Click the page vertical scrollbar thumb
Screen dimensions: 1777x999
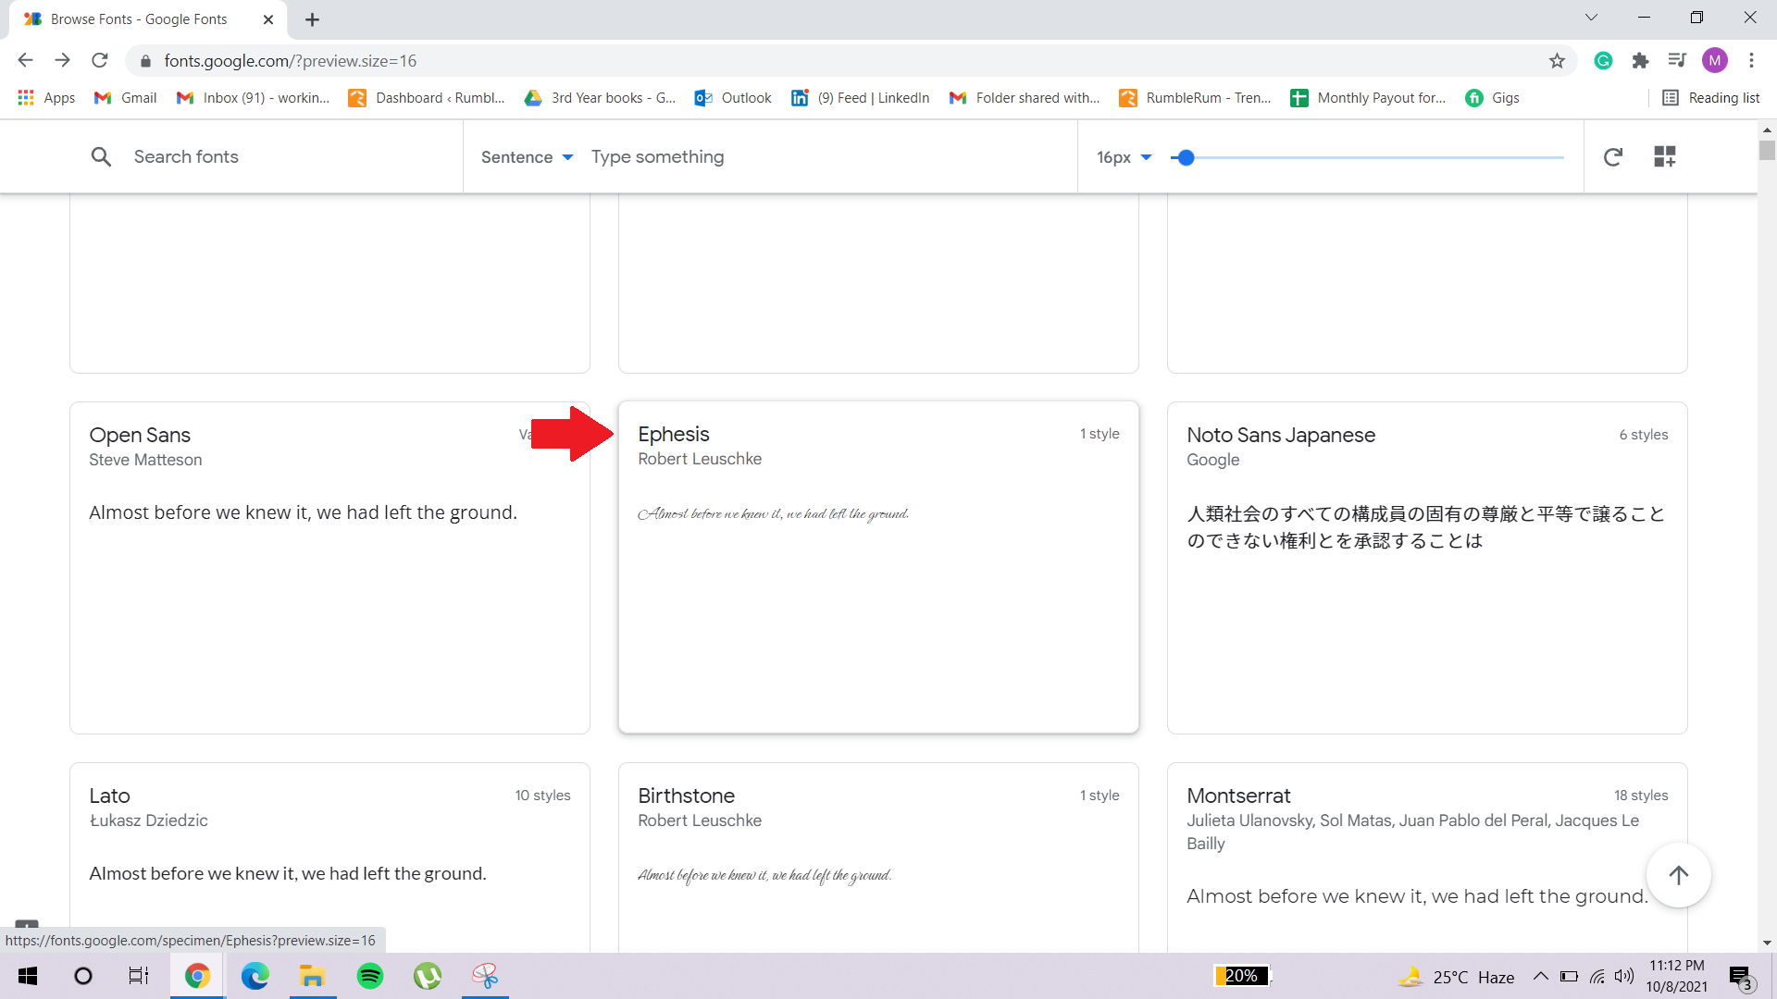pos(1767,150)
